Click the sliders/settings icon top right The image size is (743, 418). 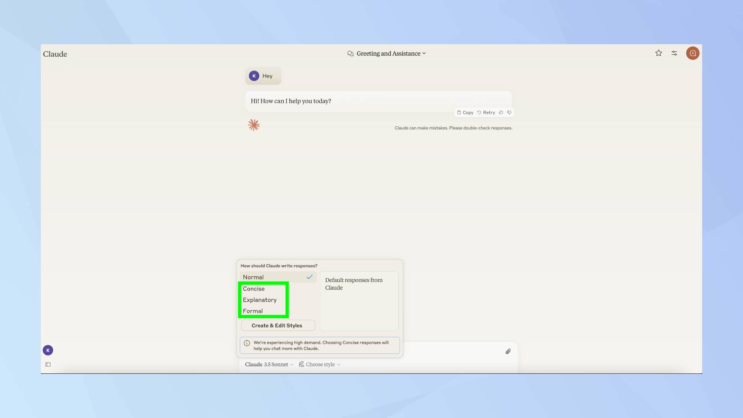pyautogui.click(x=675, y=53)
